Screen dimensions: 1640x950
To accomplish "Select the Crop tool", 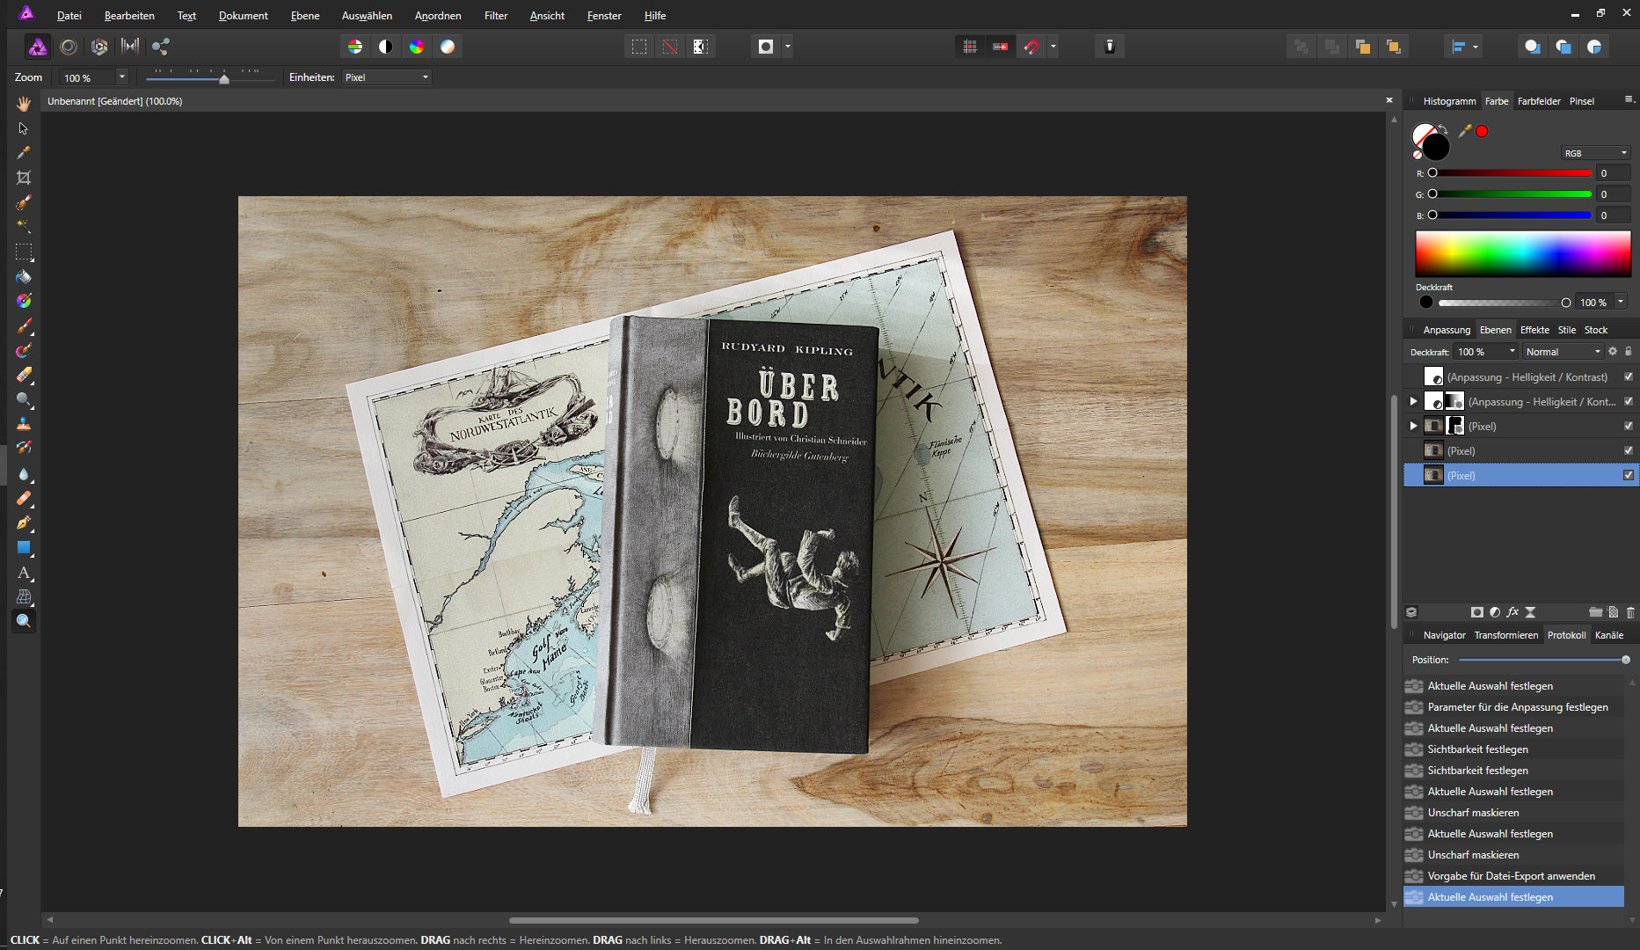I will 24,178.
